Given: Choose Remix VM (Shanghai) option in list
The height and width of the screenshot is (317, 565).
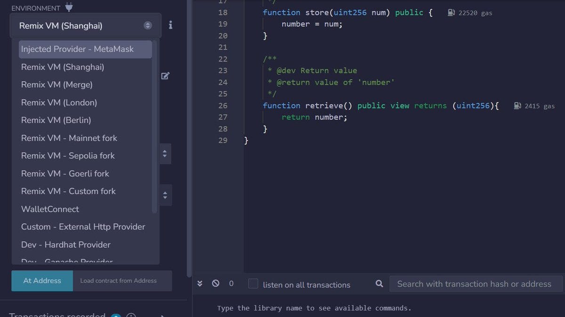Looking at the screenshot, I should click(85, 67).
